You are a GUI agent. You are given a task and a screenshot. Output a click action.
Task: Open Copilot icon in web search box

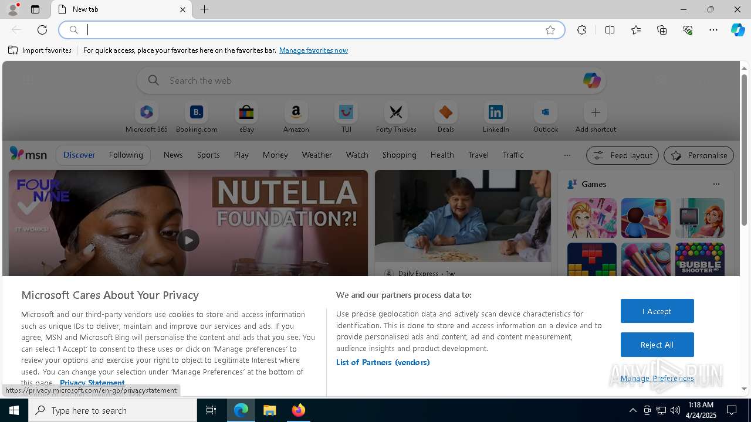591,80
